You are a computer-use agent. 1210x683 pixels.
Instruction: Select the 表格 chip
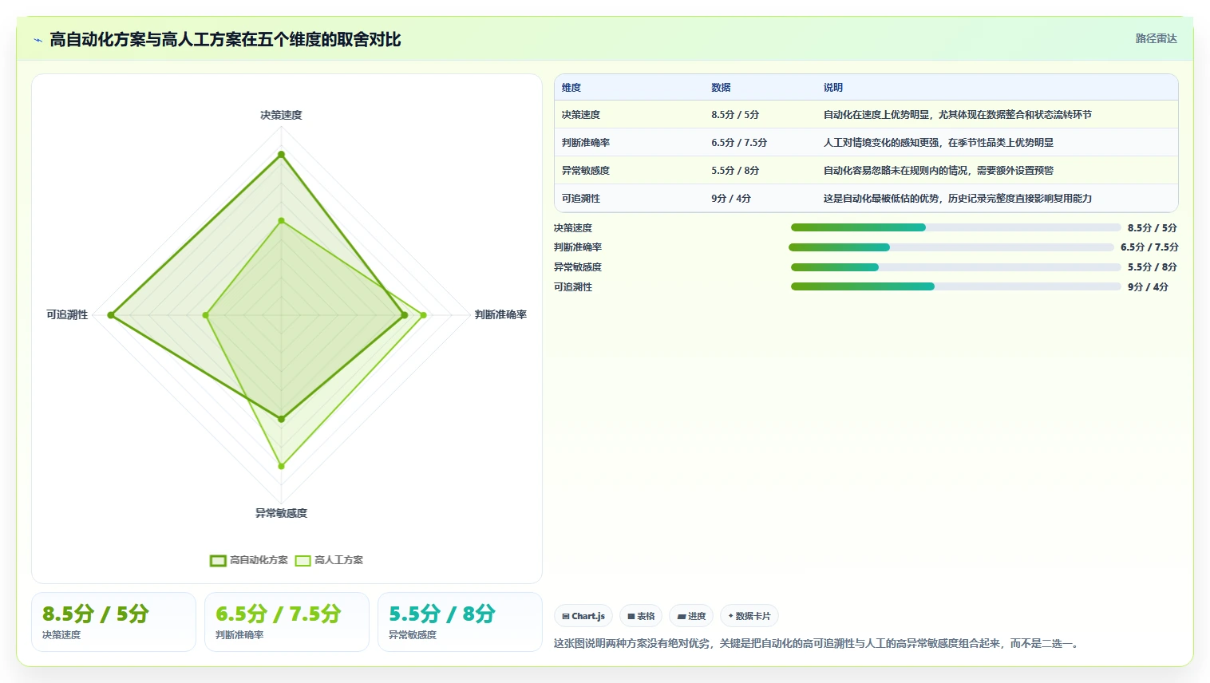641,616
